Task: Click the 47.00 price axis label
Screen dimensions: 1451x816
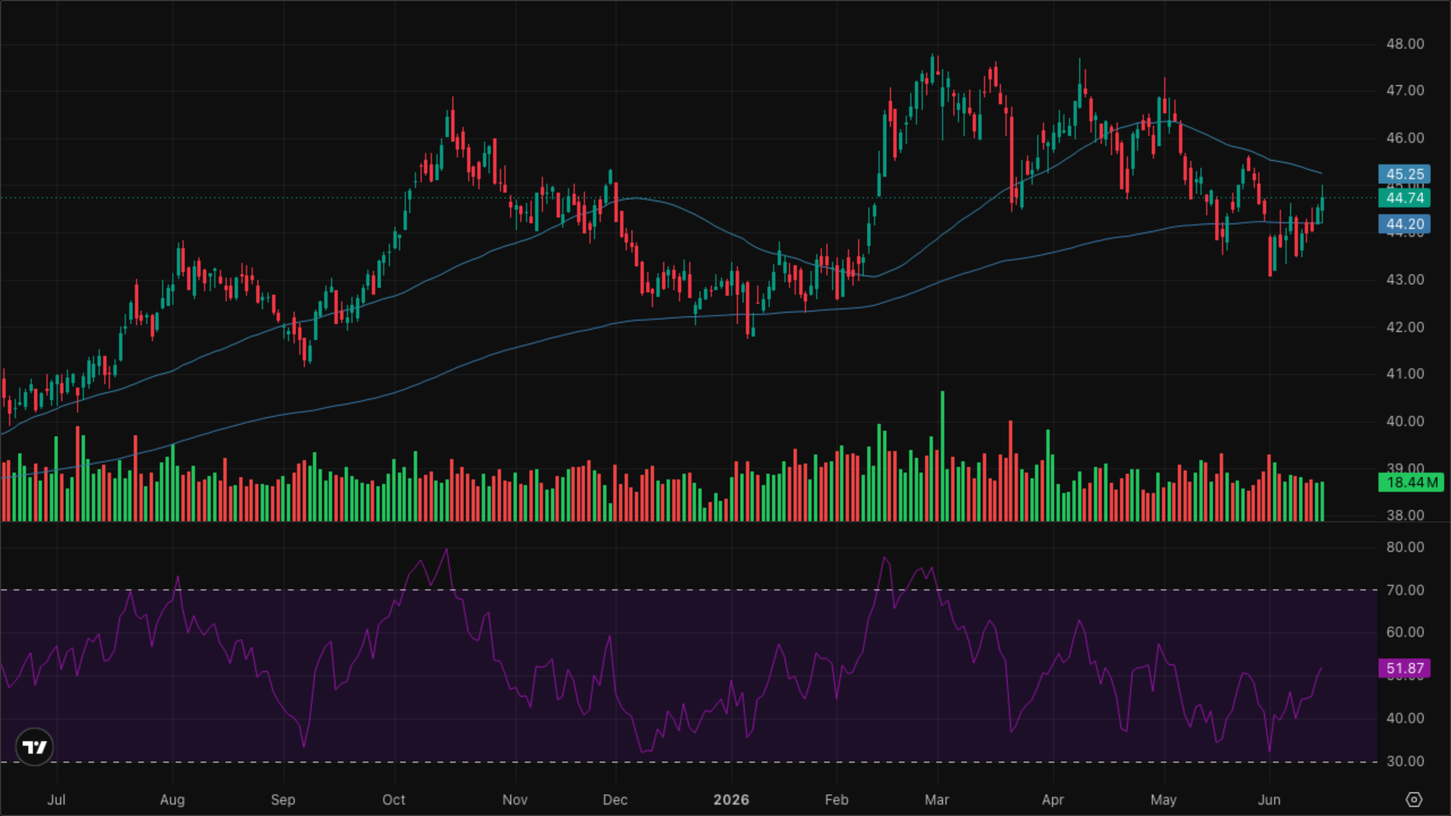Action: tap(1405, 91)
